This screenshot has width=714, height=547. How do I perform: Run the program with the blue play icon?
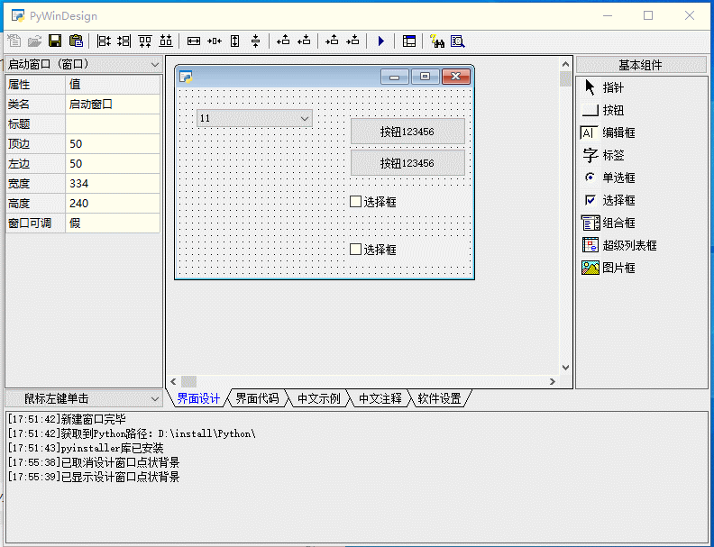click(x=381, y=41)
